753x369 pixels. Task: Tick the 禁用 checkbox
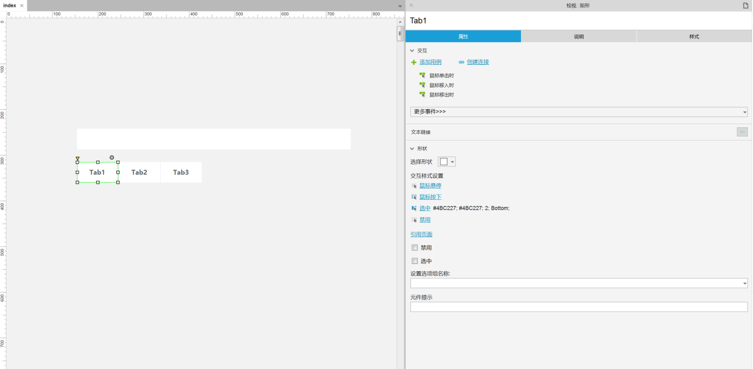pos(415,248)
